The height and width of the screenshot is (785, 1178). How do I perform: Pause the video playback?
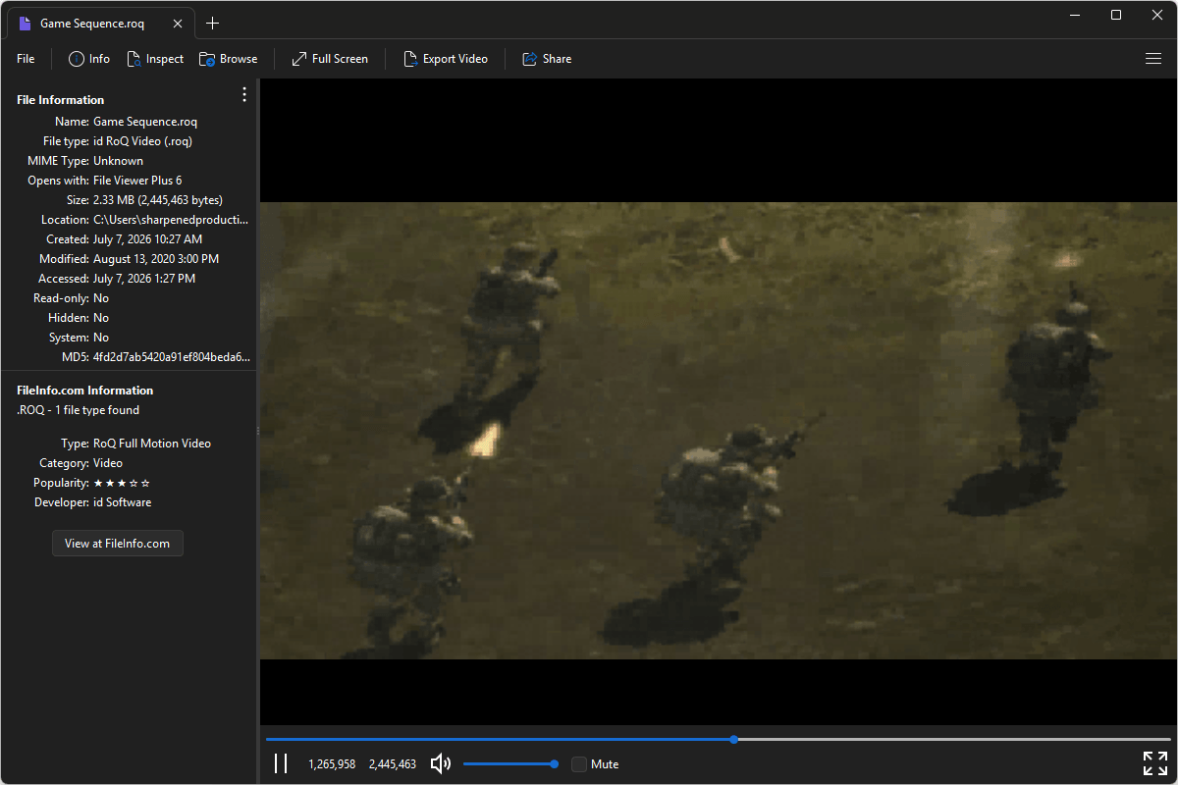coord(281,763)
